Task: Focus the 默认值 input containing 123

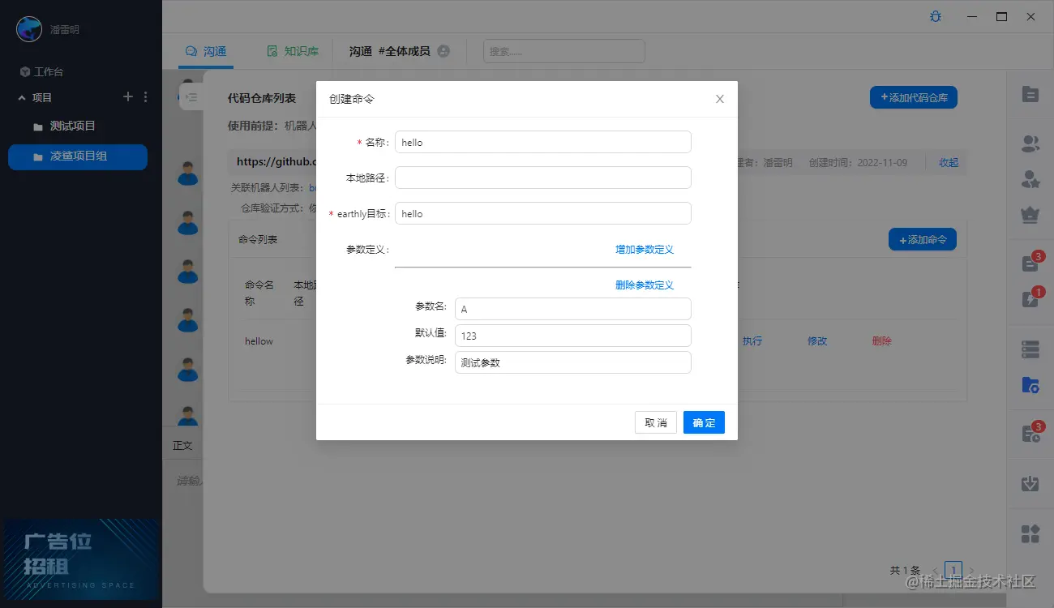Action: [573, 336]
